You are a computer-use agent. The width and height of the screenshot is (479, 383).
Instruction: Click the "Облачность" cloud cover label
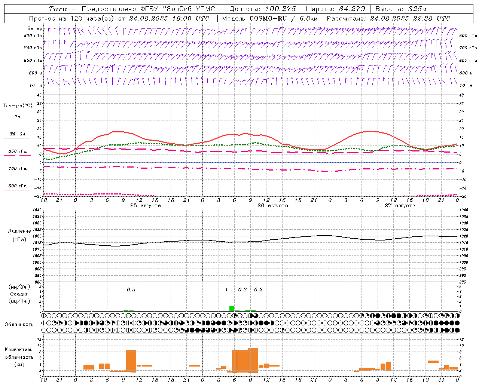pos(19,325)
